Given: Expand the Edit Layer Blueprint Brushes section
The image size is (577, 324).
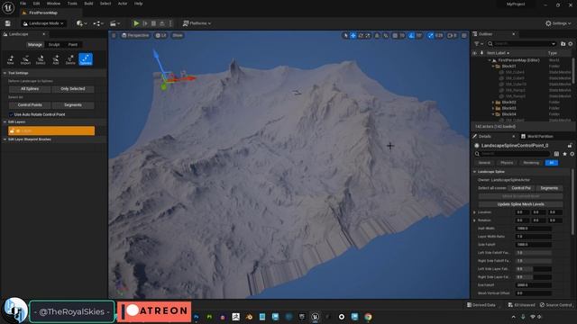Looking at the screenshot, I should coord(5,139).
